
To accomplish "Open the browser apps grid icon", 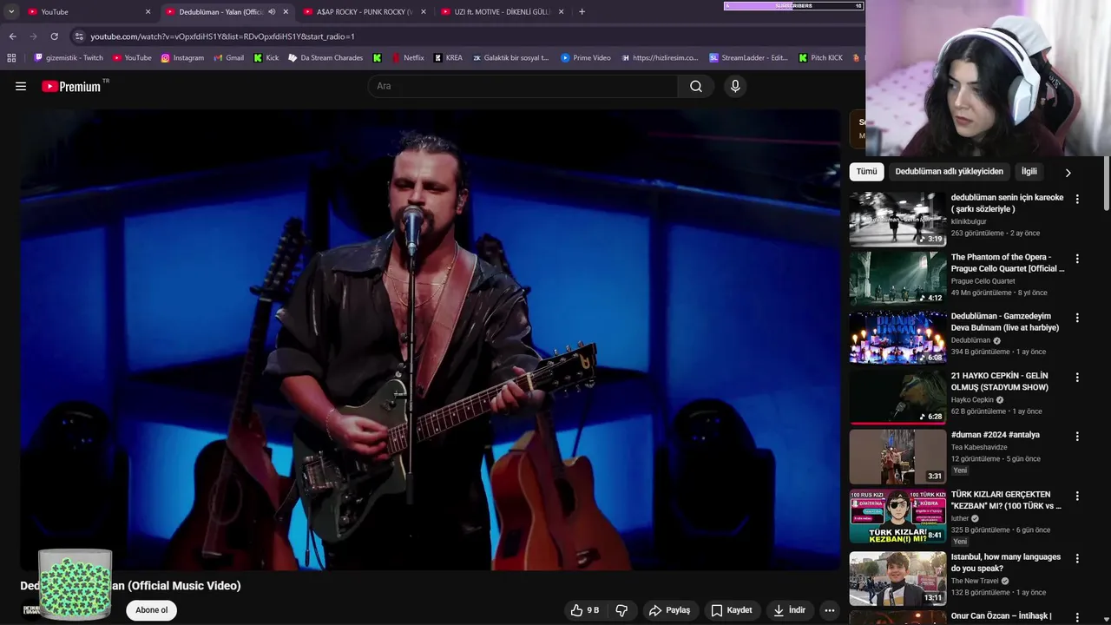I will [11, 58].
